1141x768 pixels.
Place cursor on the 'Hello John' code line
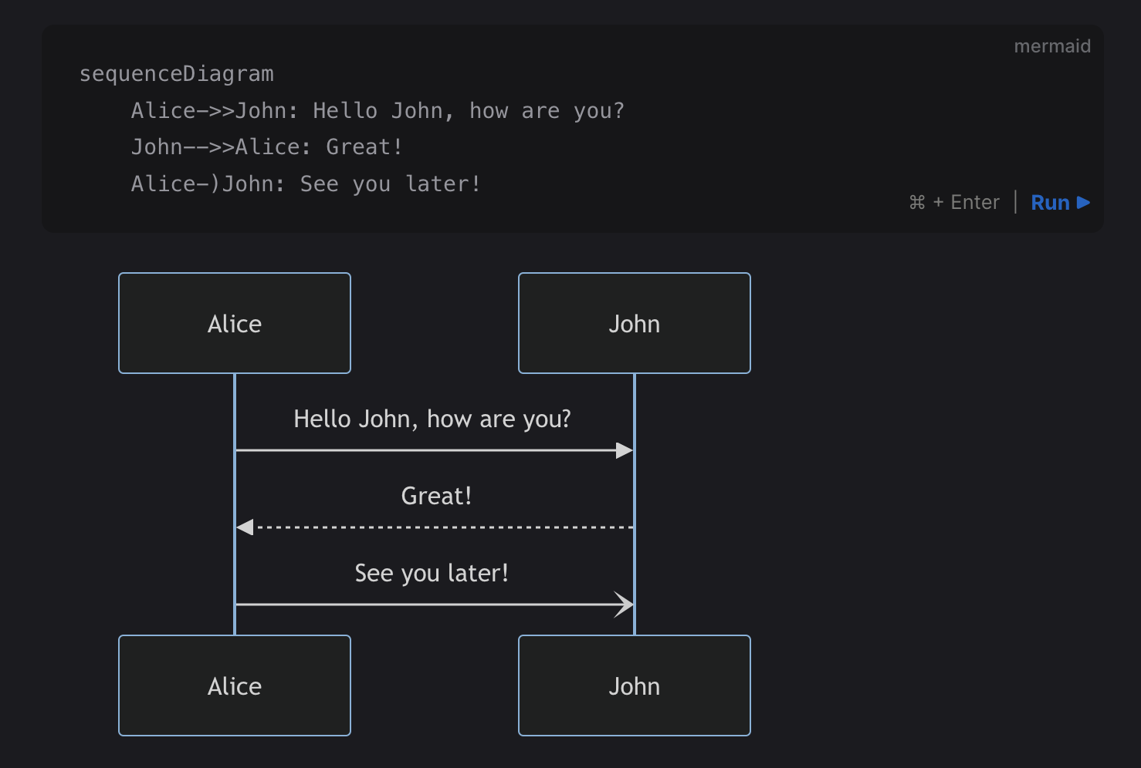point(378,111)
